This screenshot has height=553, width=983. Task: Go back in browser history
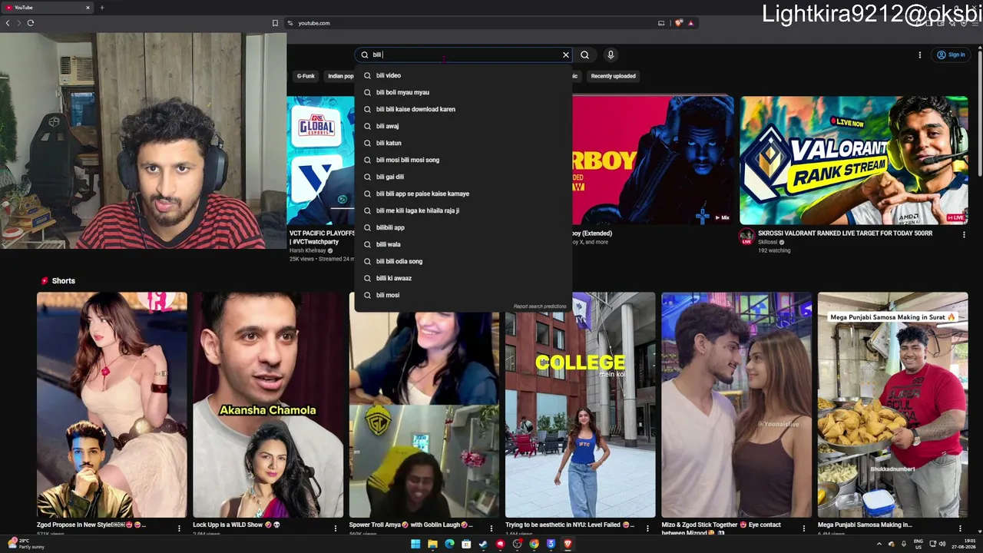coord(8,23)
